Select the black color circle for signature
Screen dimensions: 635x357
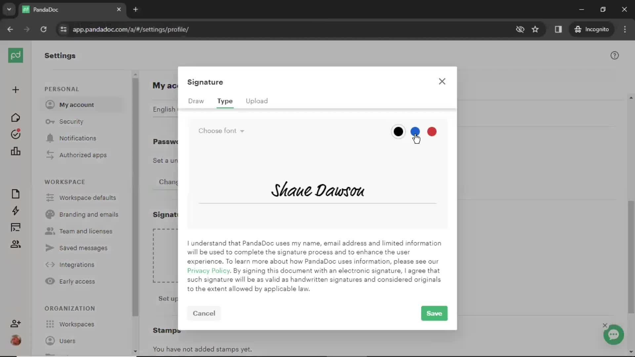point(398,132)
